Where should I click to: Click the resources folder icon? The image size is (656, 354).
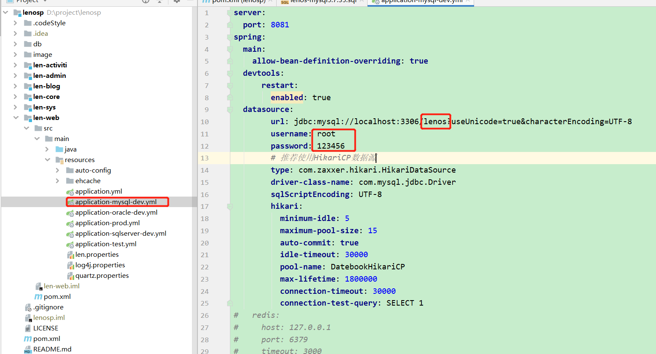click(59, 160)
